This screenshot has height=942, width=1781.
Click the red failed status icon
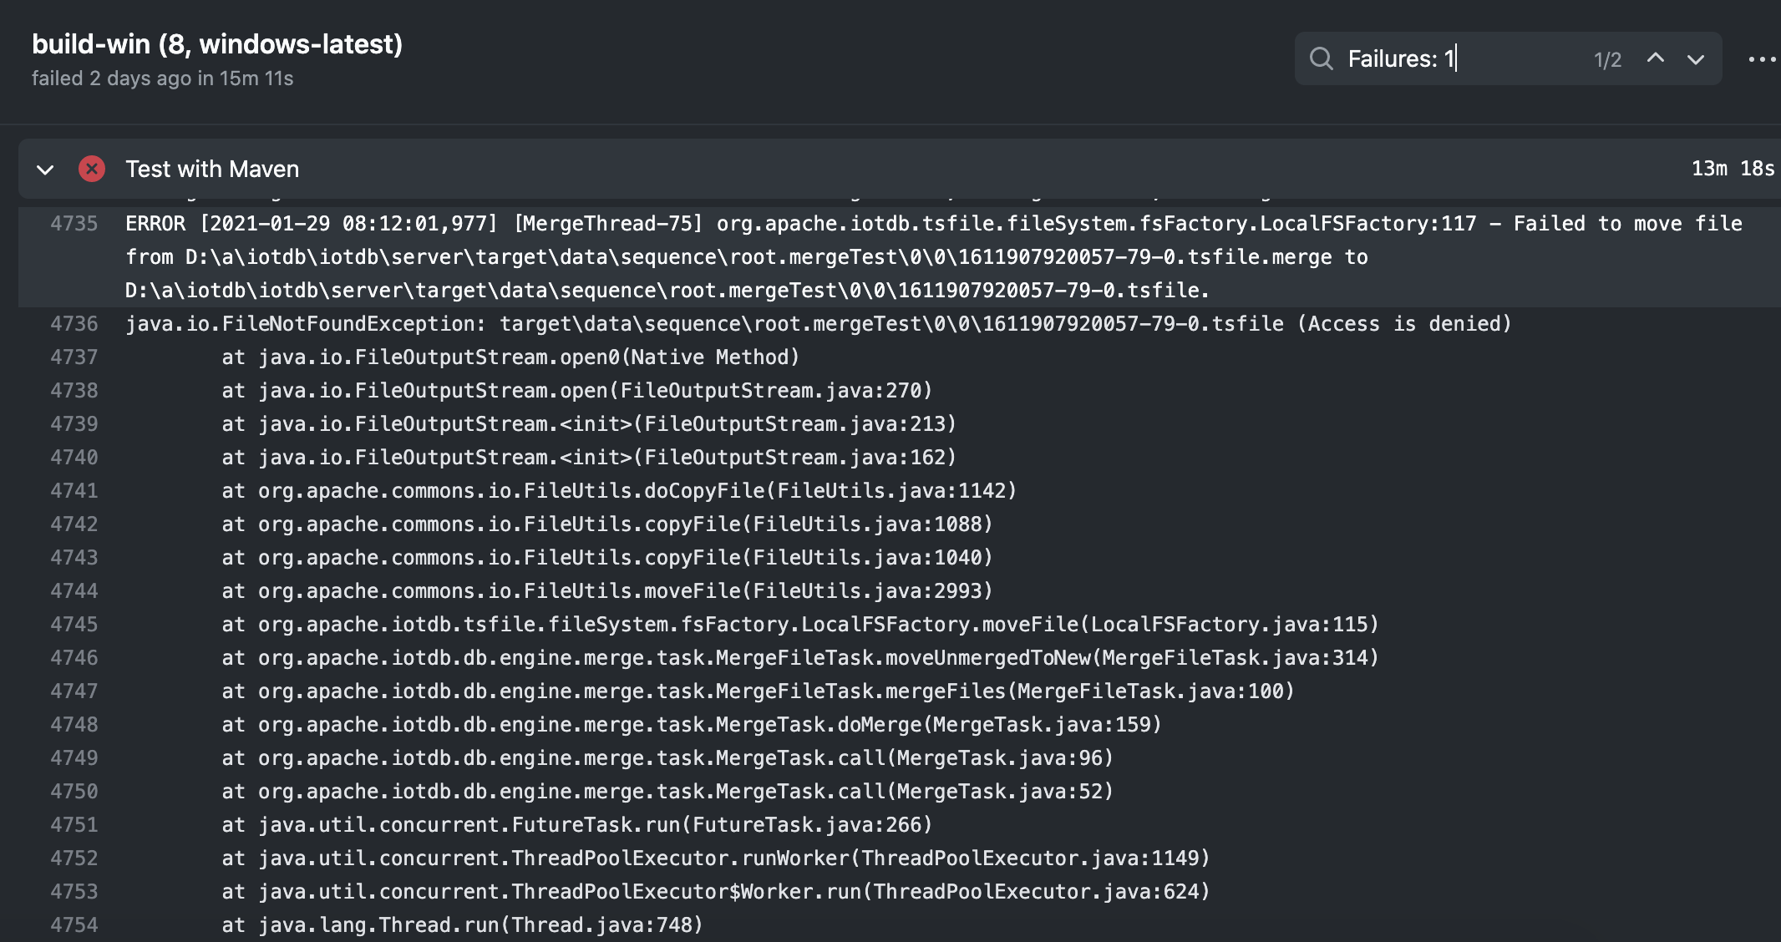coord(92,169)
